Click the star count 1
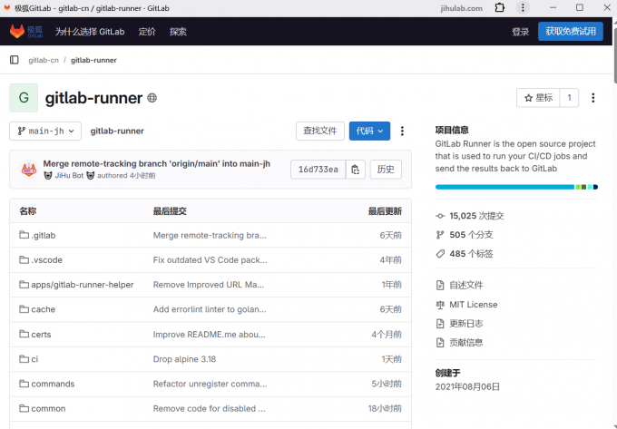617x429 pixels. click(x=569, y=98)
